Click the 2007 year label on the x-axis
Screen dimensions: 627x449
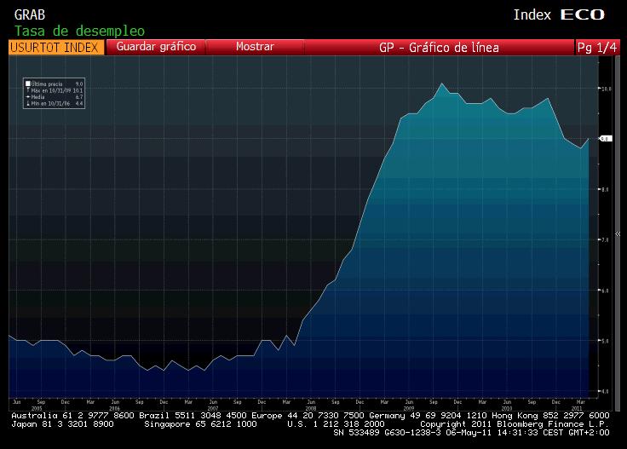pyautogui.click(x=213, y=408)
